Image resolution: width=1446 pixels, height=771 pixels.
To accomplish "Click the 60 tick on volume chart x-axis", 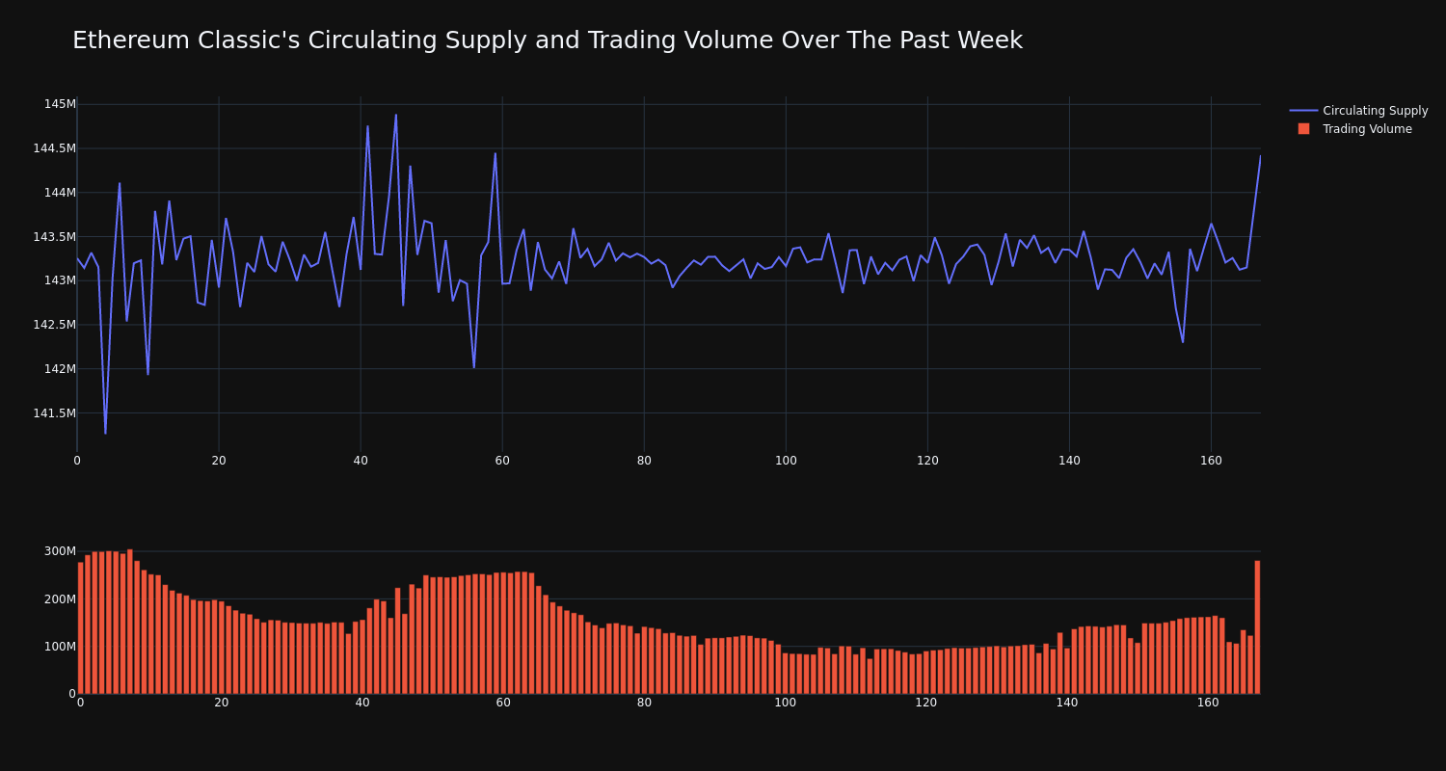I will click(503, 703).
